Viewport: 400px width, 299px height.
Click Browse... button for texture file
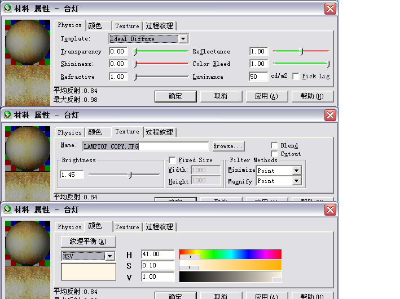tap(228, 146)
